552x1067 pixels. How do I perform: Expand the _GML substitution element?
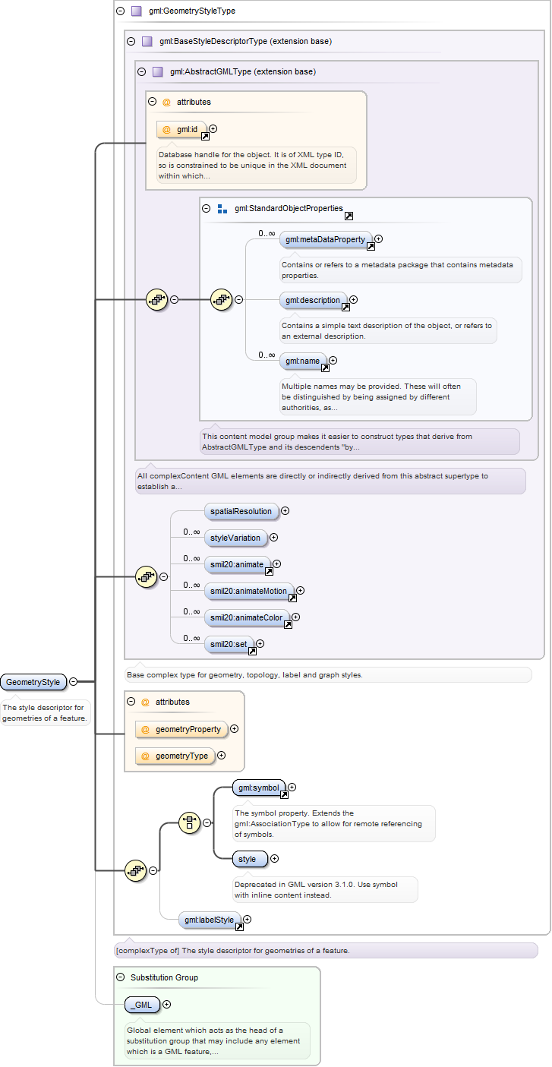coord(167,1005)
